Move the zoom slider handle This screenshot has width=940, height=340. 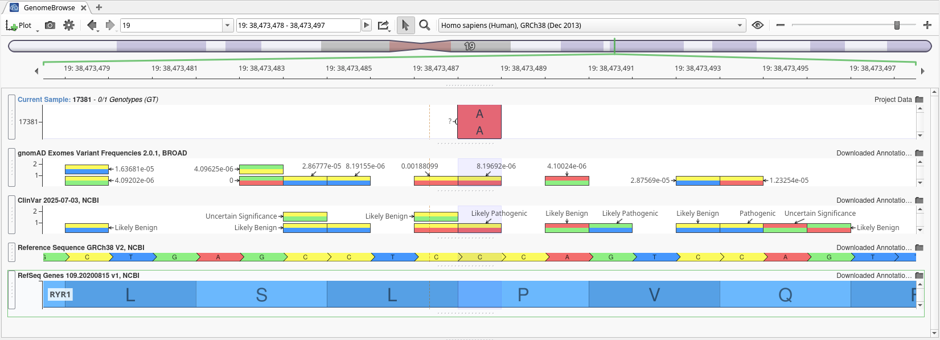[897, 25]
